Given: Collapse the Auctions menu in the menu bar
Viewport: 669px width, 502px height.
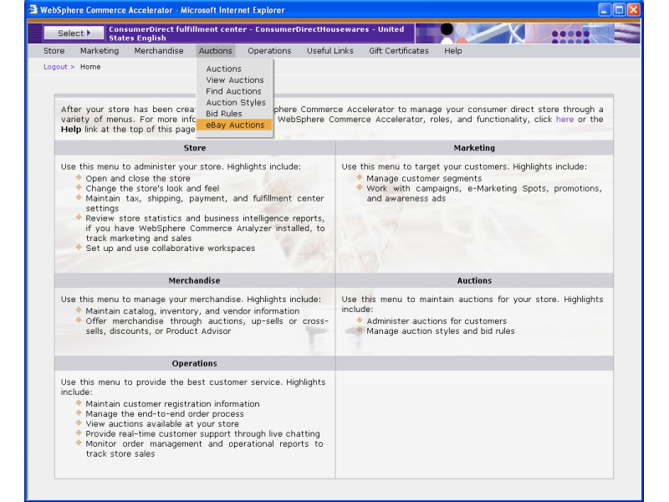Looking at the screenshot, I should tap(216, 51).
